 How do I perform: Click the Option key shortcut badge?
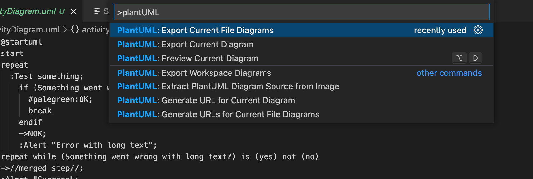click(x=459, y=58)
